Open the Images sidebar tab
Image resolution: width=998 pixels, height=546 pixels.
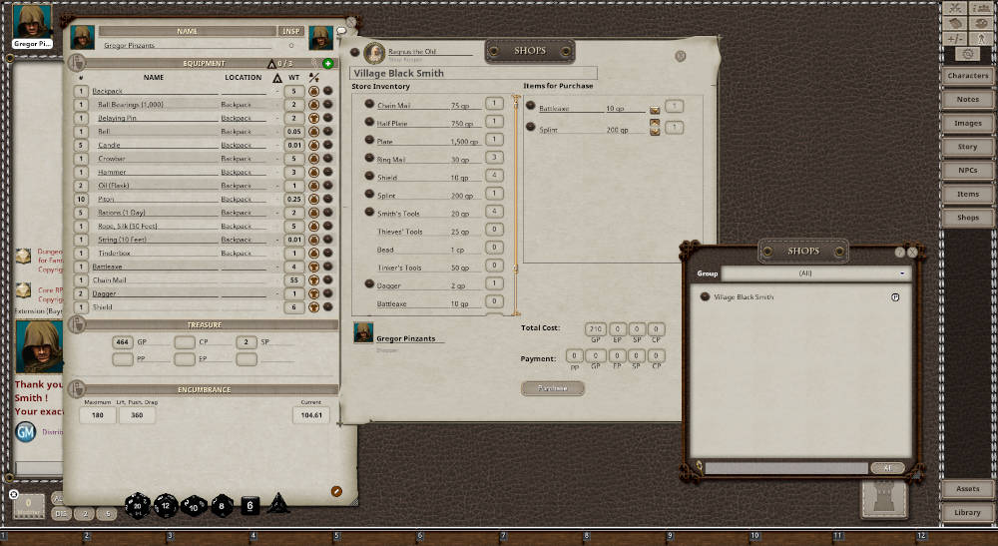click(967, 123)
